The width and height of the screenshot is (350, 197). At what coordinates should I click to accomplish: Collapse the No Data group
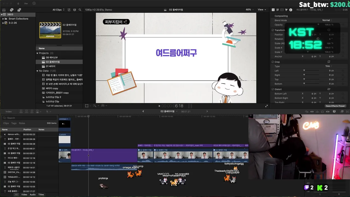37,71
